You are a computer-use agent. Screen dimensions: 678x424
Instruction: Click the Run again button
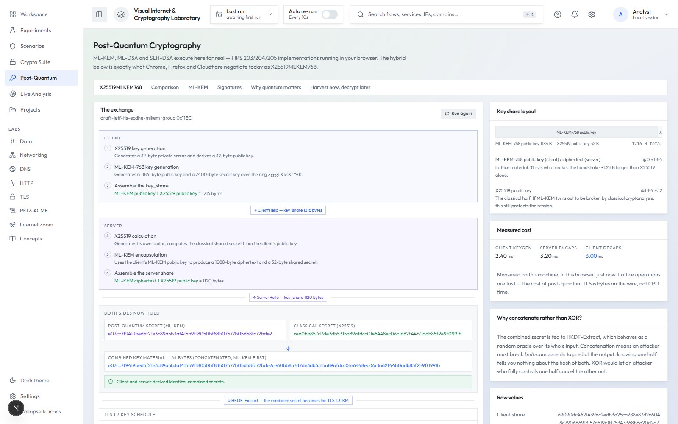458,114
